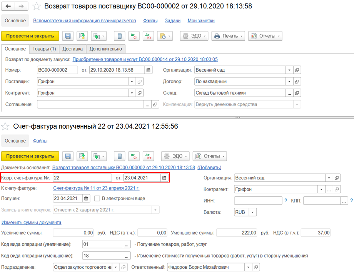
Task: Show document movements list icon in upper toolbar
Action: 120,36
